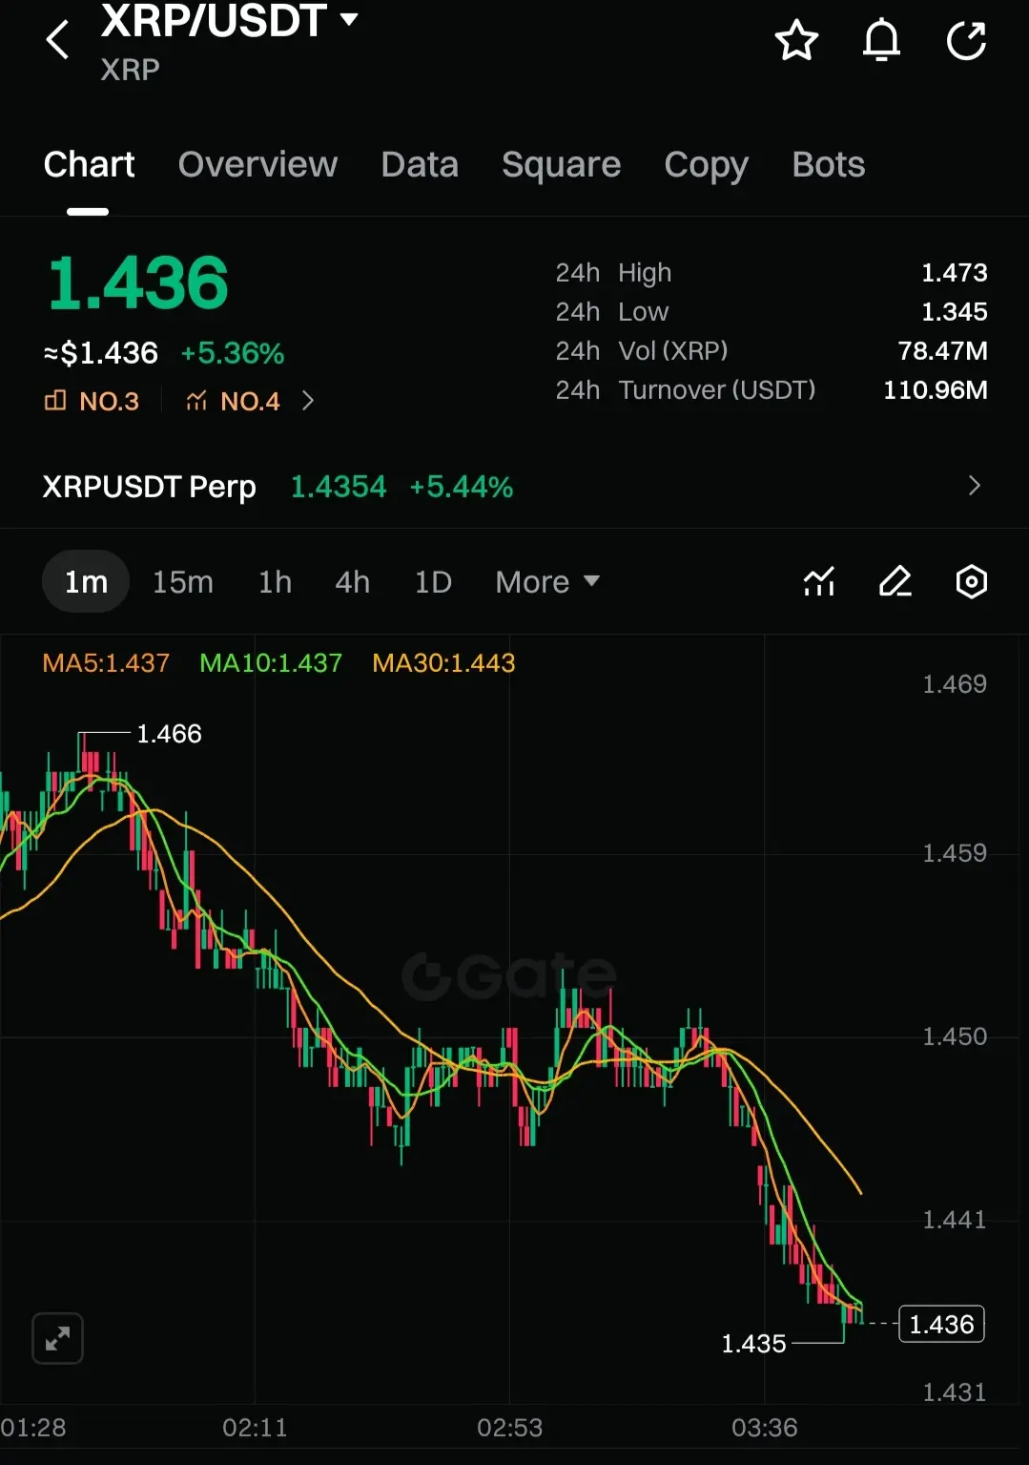Open the NO.4 ranking badge
Screen dimensions: 1029x1465
(x=234, y=401)
